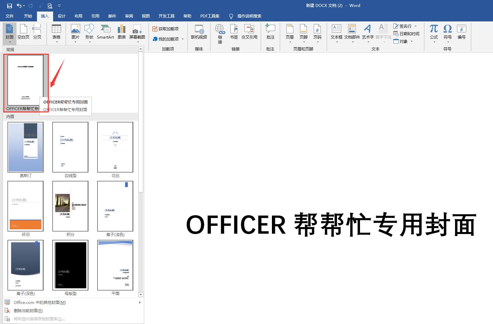Viewport: 493px width, 324px height.
Task: Expand the 表格 table dropdown
Action: click(x=56, y=41)
